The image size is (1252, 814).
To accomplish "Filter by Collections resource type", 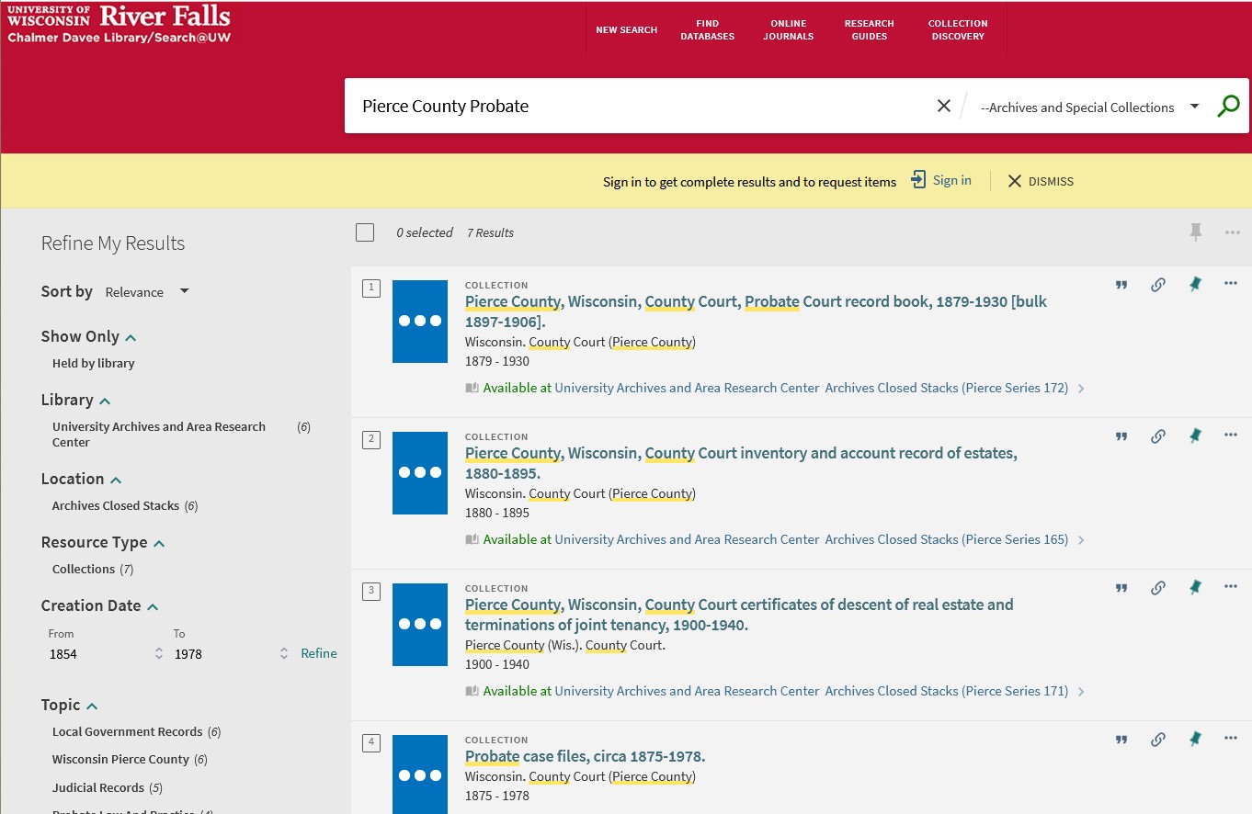I will 84,569.
